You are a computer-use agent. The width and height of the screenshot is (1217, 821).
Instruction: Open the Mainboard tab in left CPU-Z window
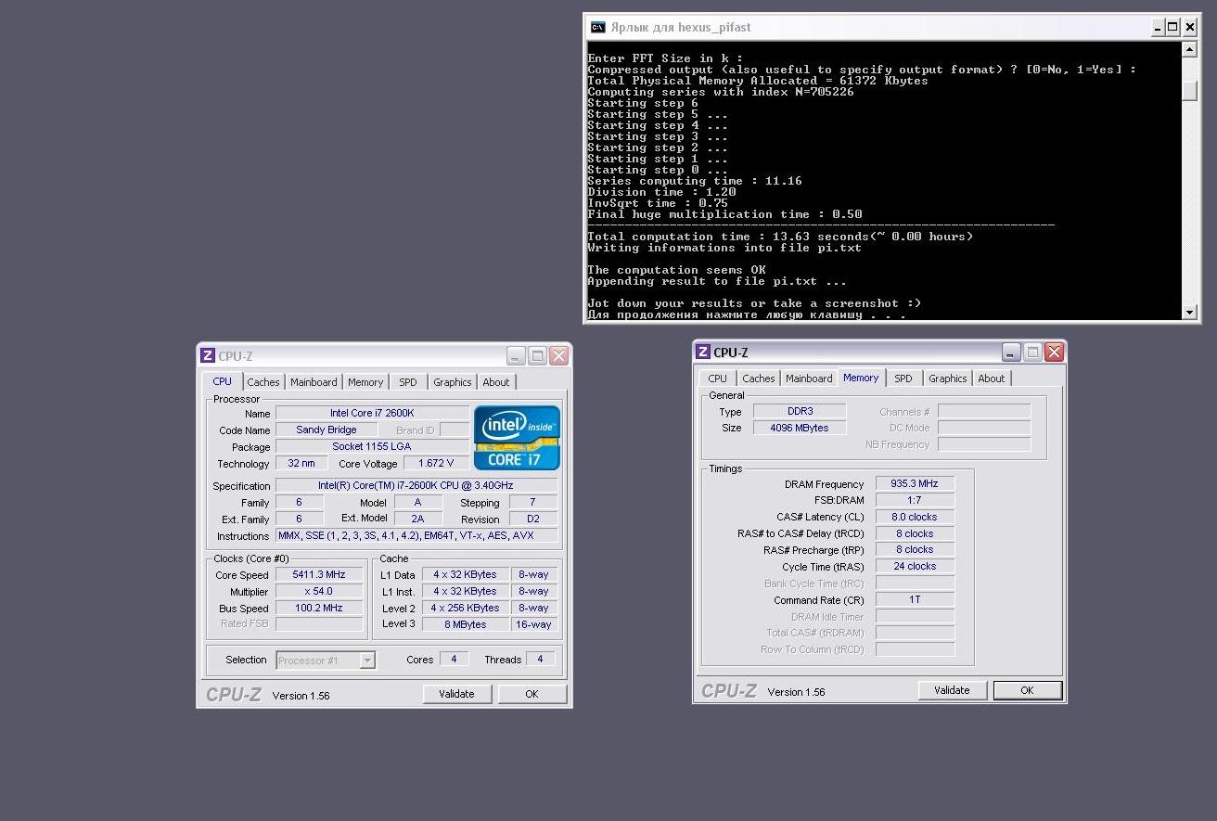coord(314,382)
